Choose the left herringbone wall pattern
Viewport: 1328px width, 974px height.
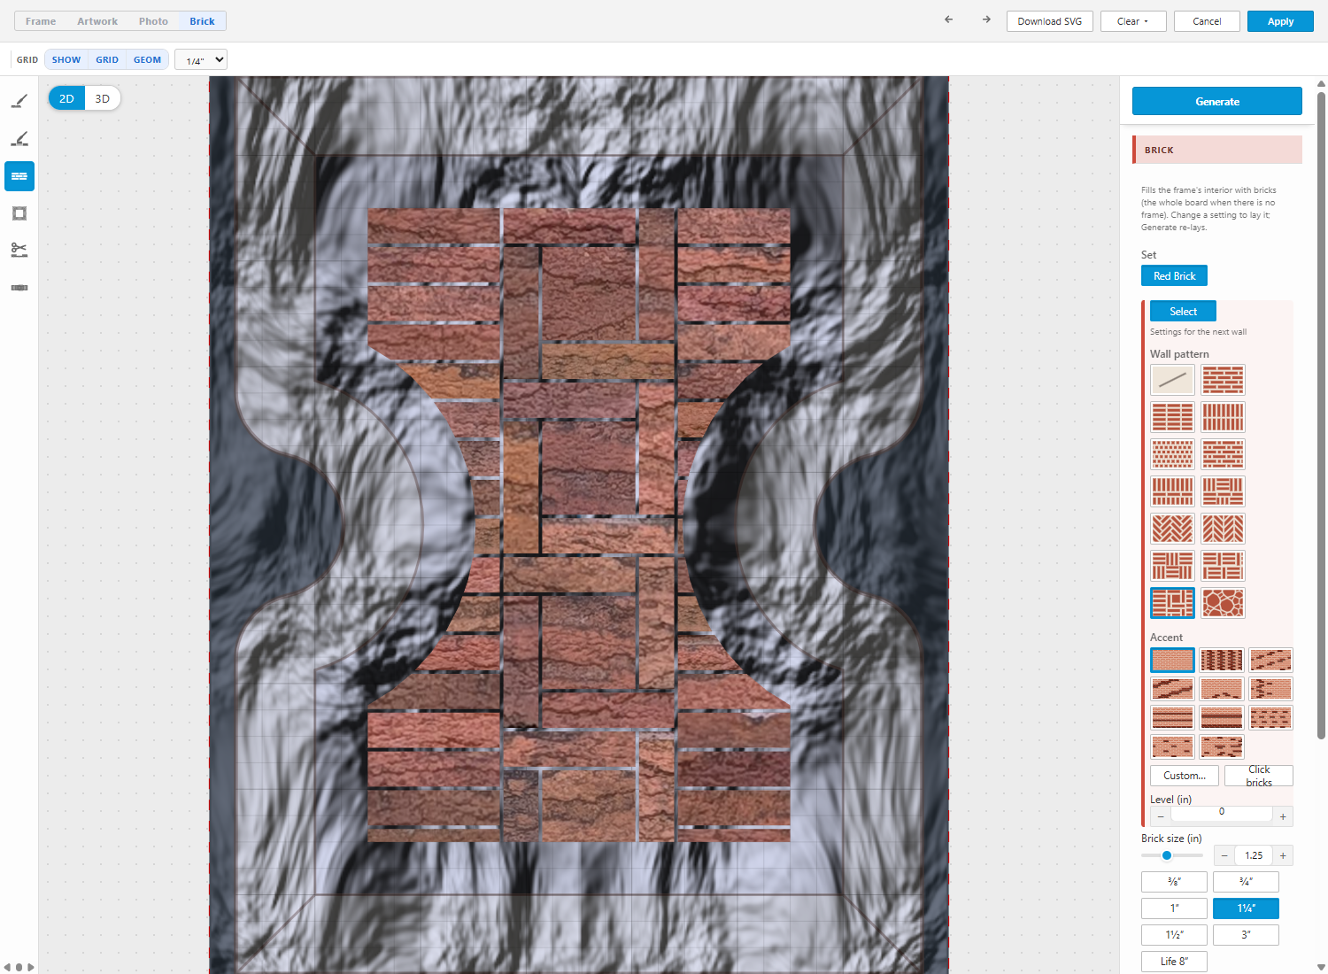tap(1172, 529)
